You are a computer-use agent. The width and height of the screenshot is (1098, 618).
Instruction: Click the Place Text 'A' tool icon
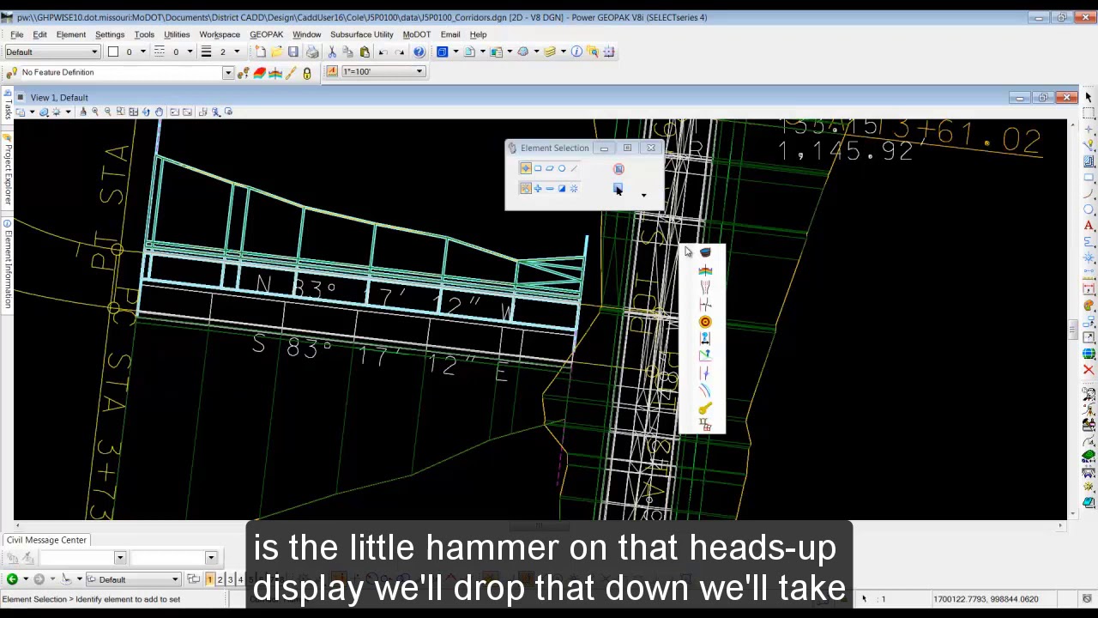click(1089, 226)
